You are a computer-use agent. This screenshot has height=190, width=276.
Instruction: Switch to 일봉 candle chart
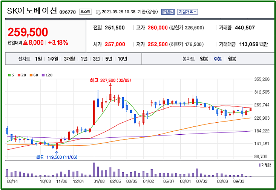(204, 59)
